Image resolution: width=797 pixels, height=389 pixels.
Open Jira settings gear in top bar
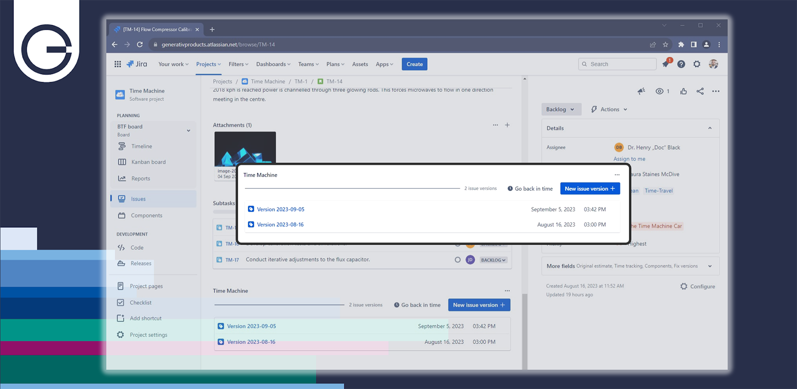(x=697, y=64)
